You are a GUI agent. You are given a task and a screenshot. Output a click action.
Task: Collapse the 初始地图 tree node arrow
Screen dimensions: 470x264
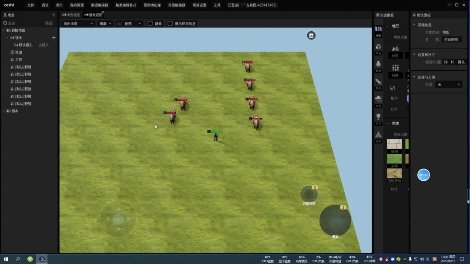[3, 30]
